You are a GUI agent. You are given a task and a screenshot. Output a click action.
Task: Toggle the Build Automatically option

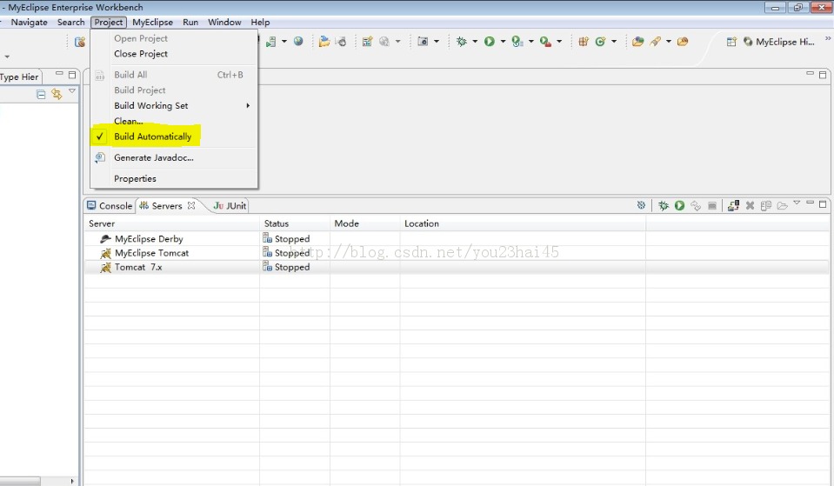pos(152,136)
